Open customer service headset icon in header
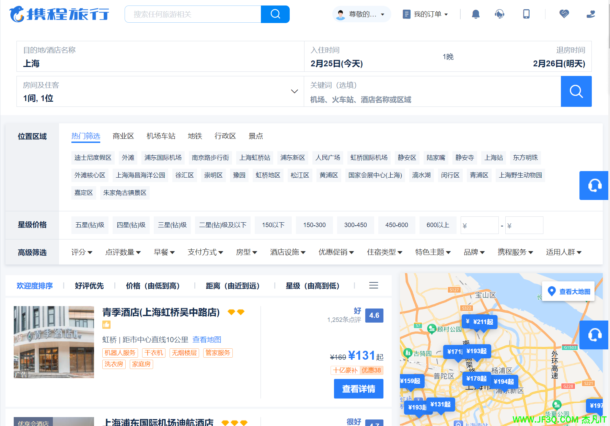Screen dimensions: 610x426 (x=499, y=14)
